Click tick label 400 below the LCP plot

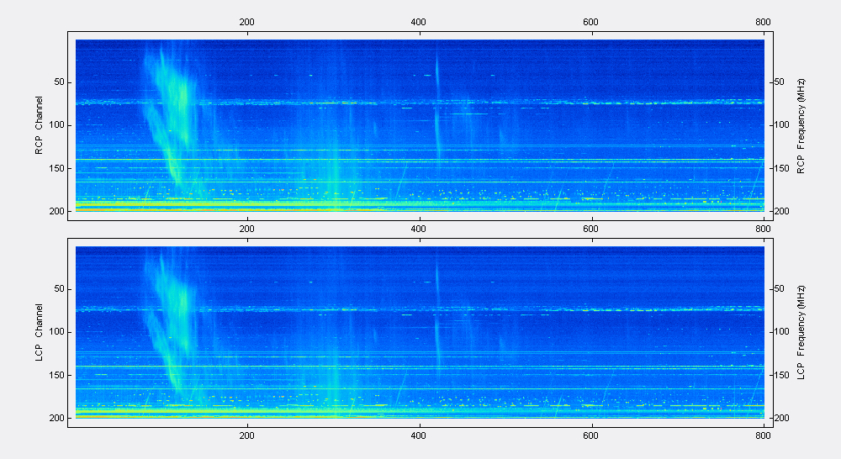pos(418,435)
